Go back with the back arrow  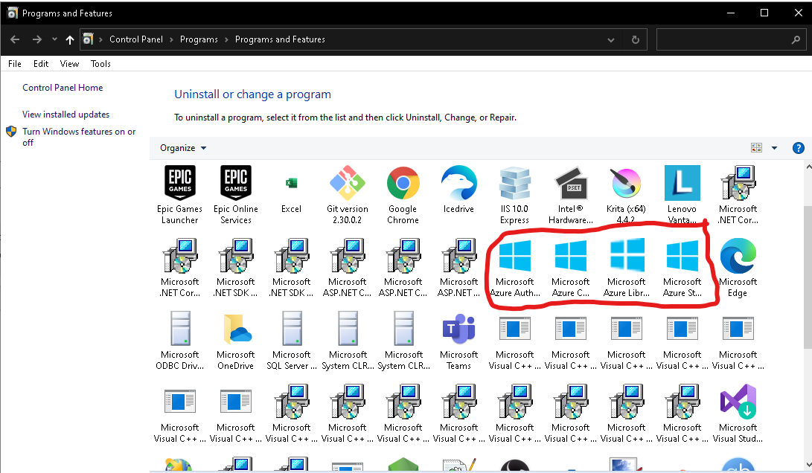(15, 39)
